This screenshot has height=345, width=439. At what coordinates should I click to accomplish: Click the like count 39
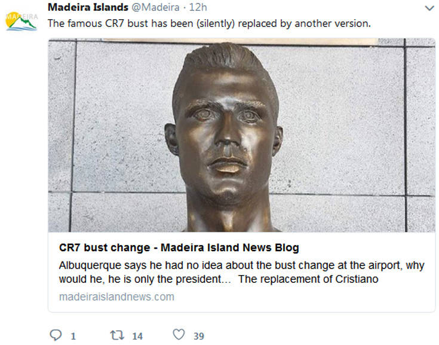199,336
